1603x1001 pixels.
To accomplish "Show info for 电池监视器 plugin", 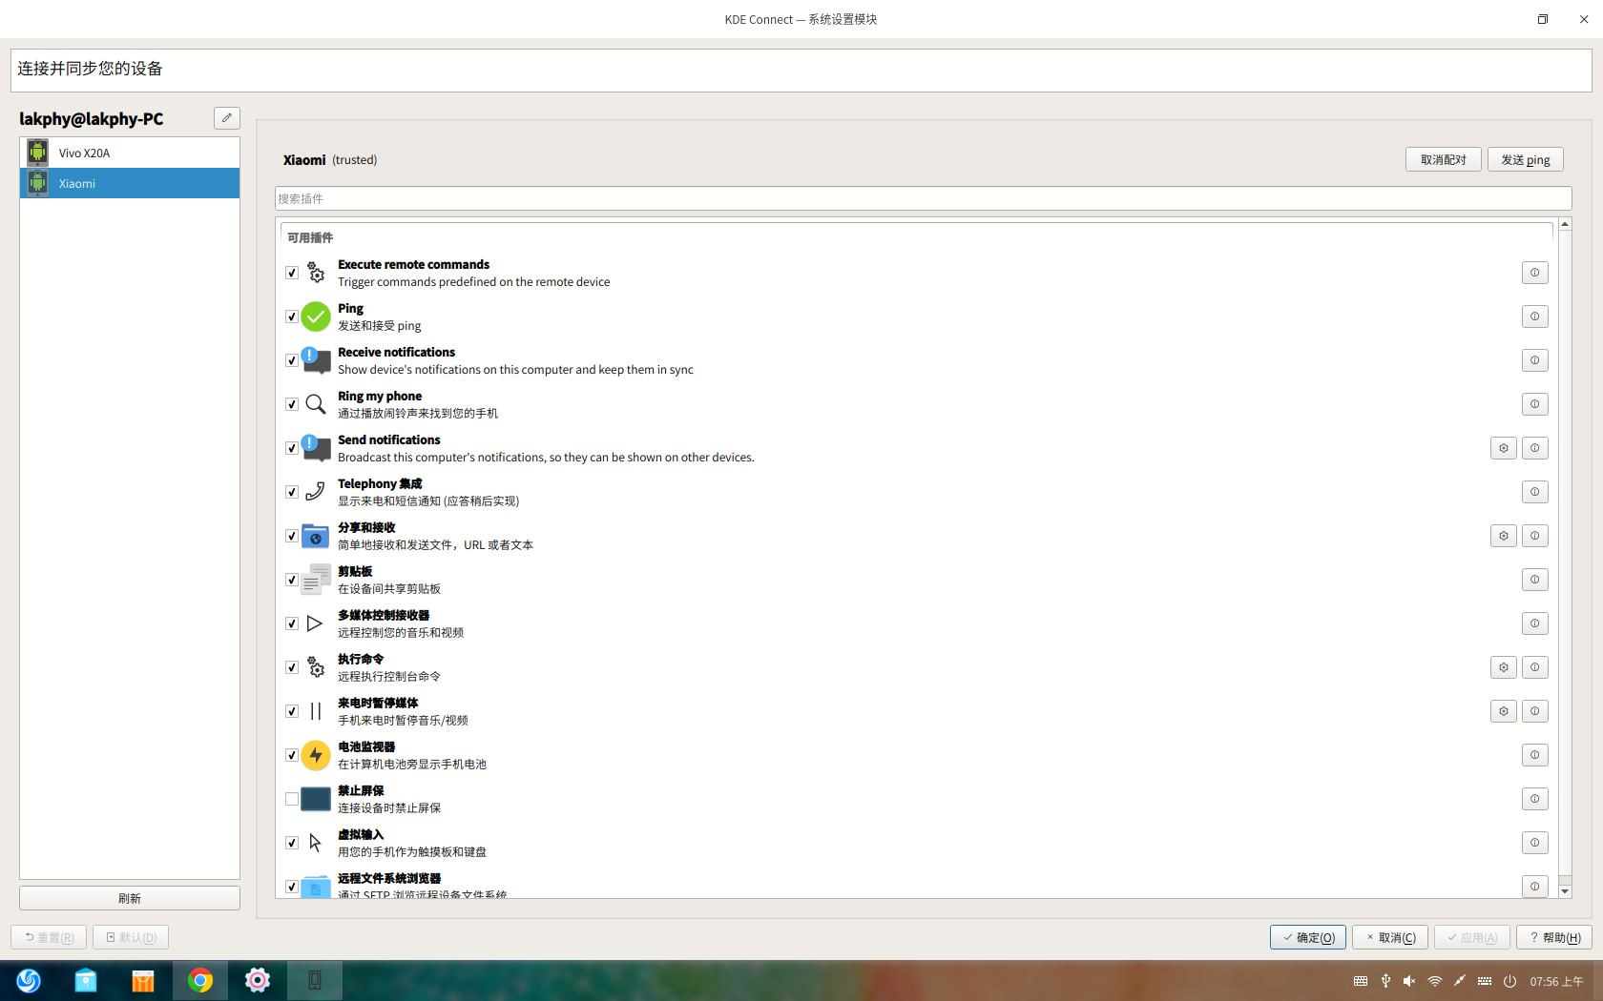I will tap(1534, 755).
